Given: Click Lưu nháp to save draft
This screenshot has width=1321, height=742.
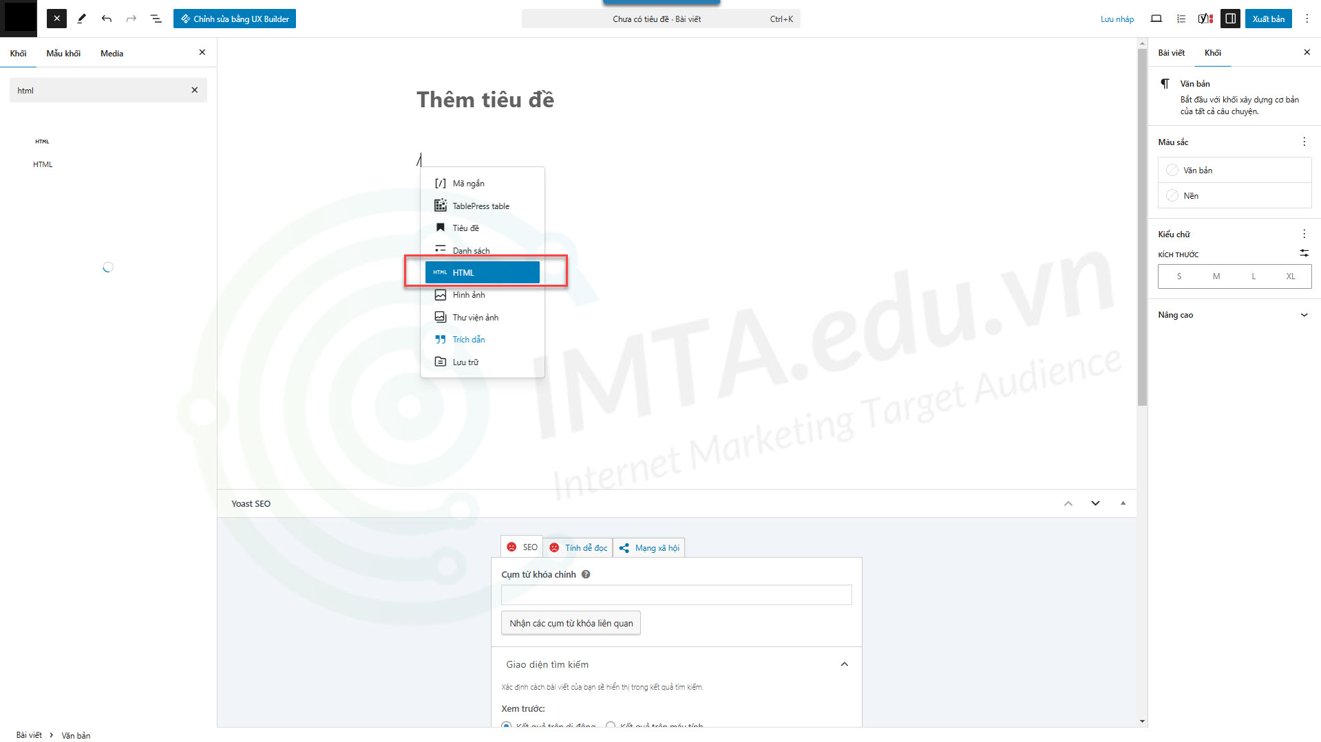Looking at the screenshot, I should coord(1117,19).
